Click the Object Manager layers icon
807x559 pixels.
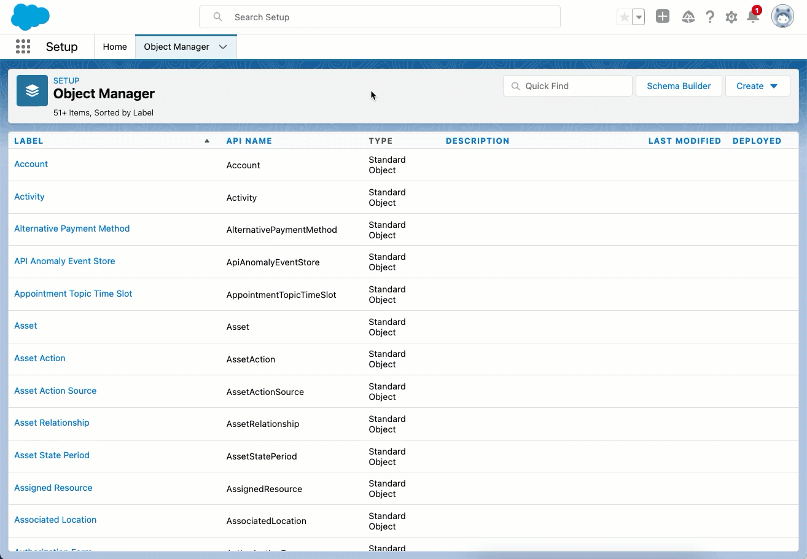(x=32, y=91)
